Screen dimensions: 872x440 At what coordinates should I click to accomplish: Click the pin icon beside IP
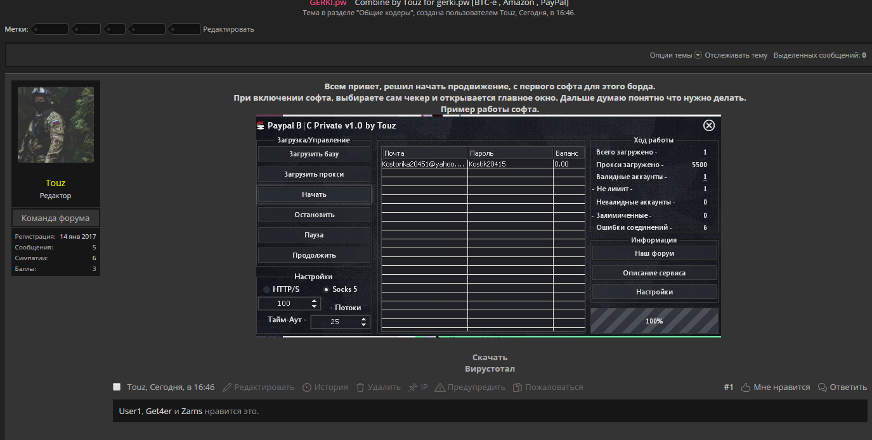point(413,387)
